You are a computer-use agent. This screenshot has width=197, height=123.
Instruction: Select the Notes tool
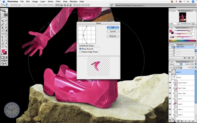[x=2, y=44]
